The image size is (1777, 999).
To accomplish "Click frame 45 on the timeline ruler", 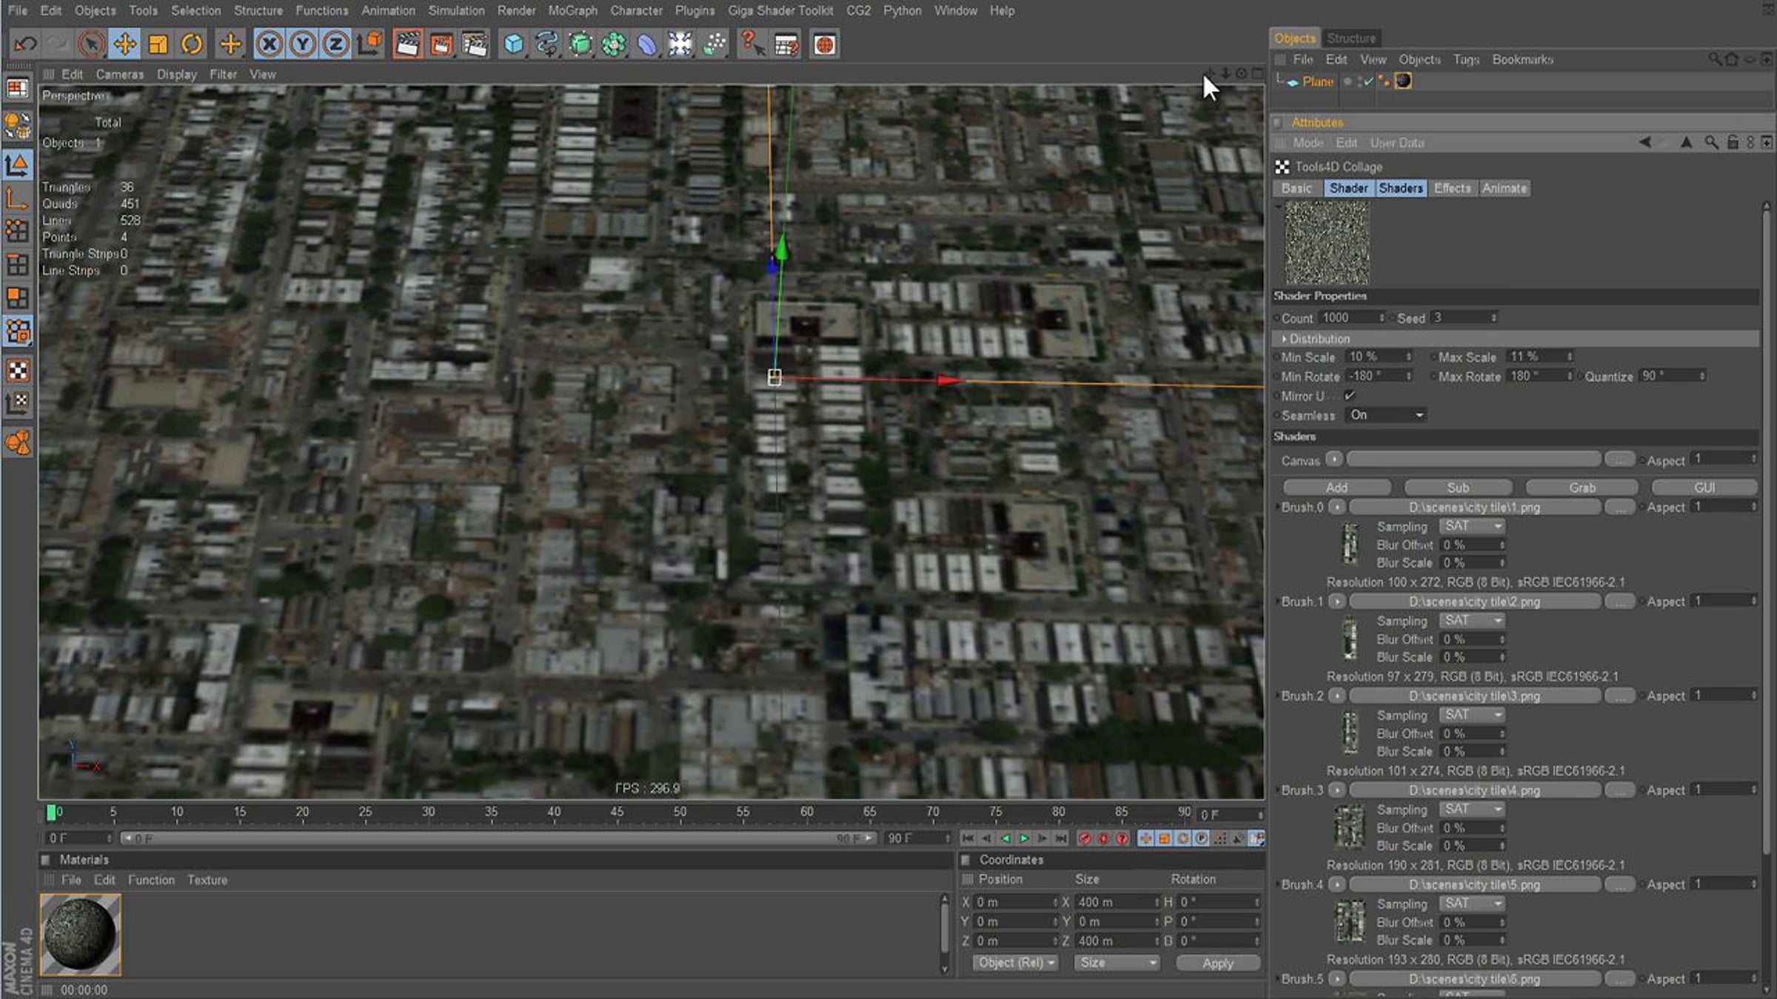I will (616, 812).
